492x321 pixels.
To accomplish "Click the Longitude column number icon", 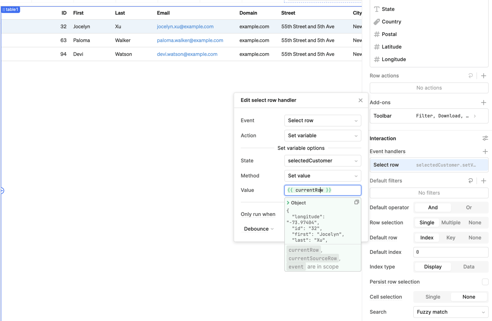I will point(377,59).
